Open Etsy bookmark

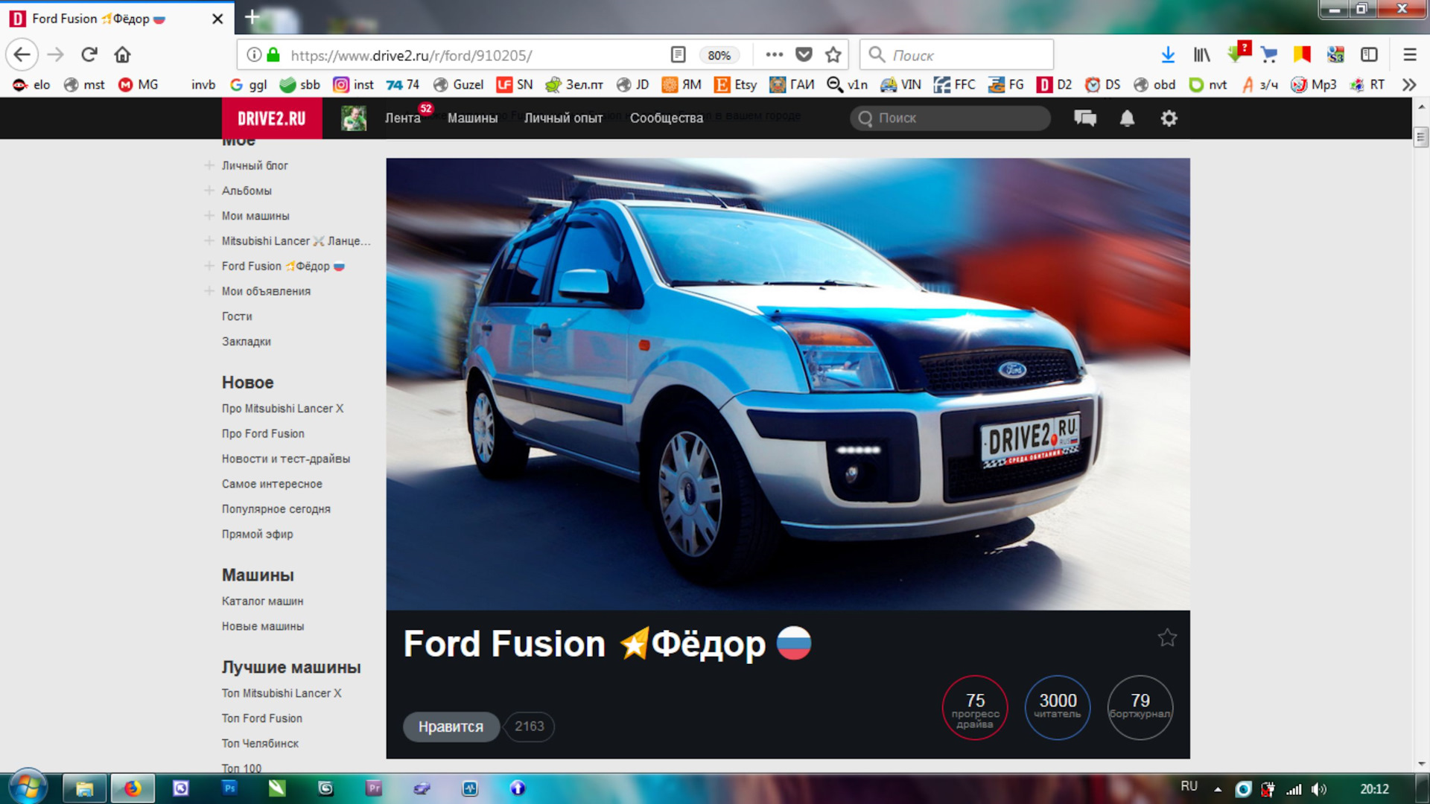click(735, 85)
